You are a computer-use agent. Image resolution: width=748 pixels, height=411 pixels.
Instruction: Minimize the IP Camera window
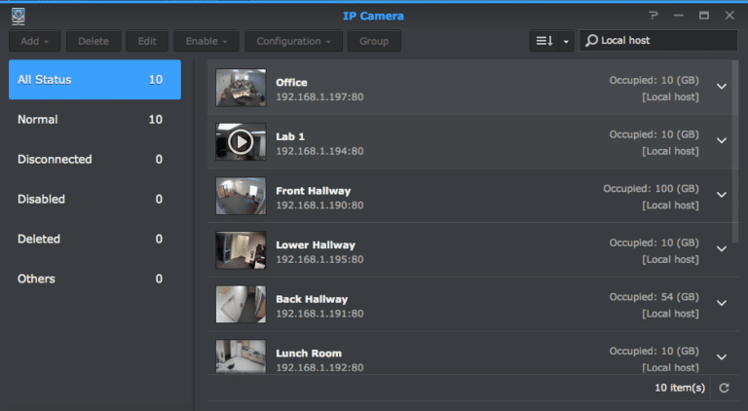[678, 16]
